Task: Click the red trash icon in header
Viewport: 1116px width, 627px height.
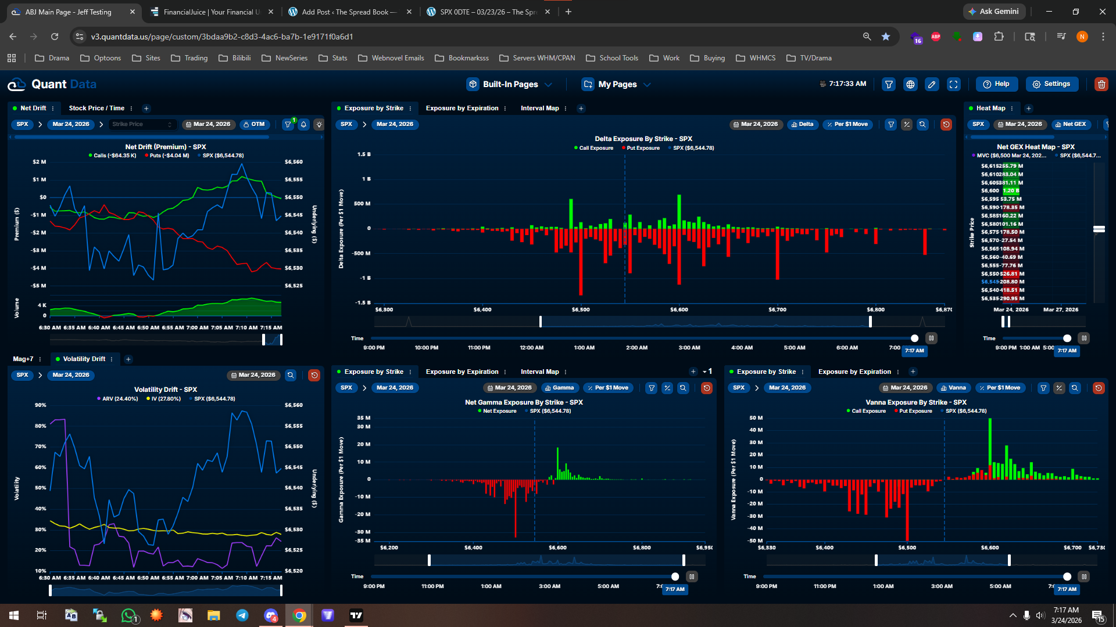Action: (x=1101, y=84)
